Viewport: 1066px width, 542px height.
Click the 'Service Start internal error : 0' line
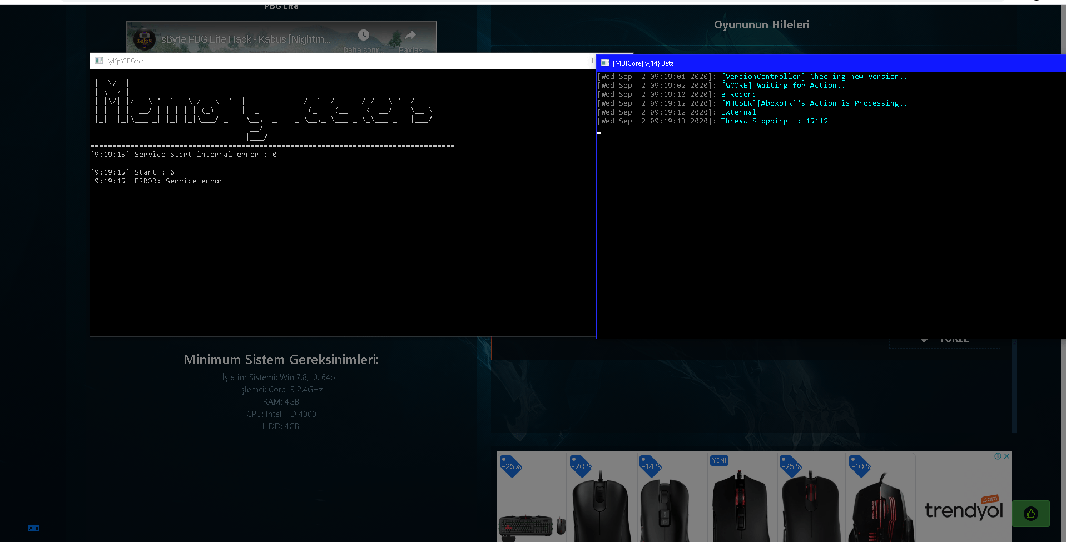point(184,155)
